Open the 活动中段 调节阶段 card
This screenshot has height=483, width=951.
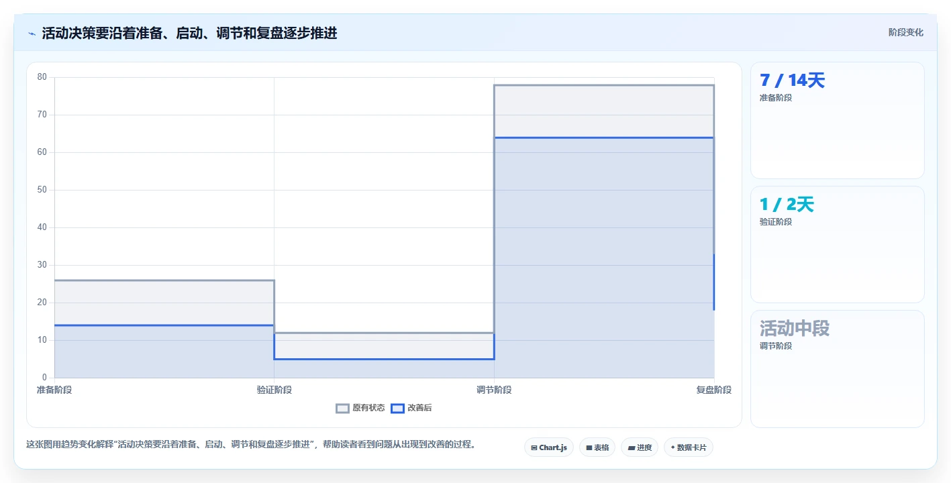[x=837, y=369]
